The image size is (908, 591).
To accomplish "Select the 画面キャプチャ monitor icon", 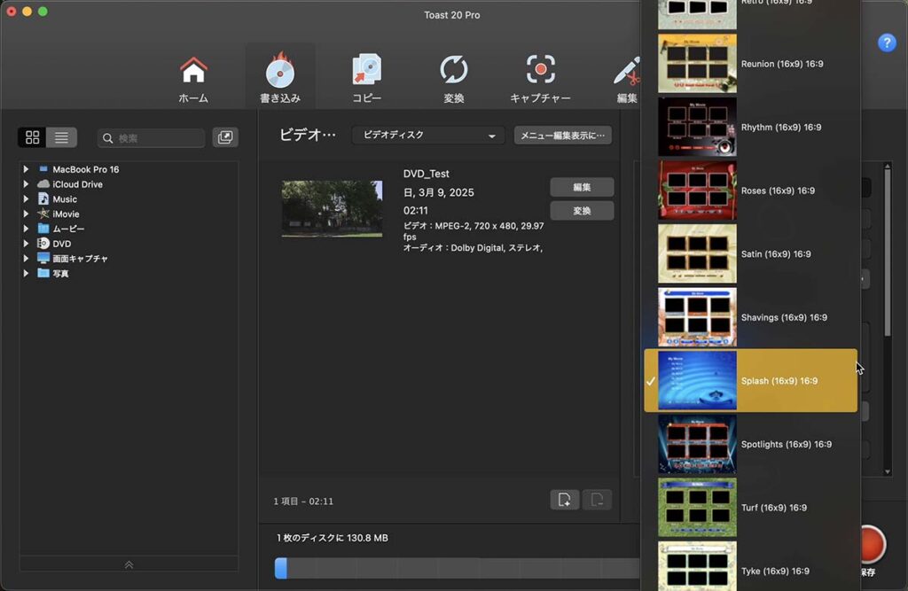I will (43, 258).
